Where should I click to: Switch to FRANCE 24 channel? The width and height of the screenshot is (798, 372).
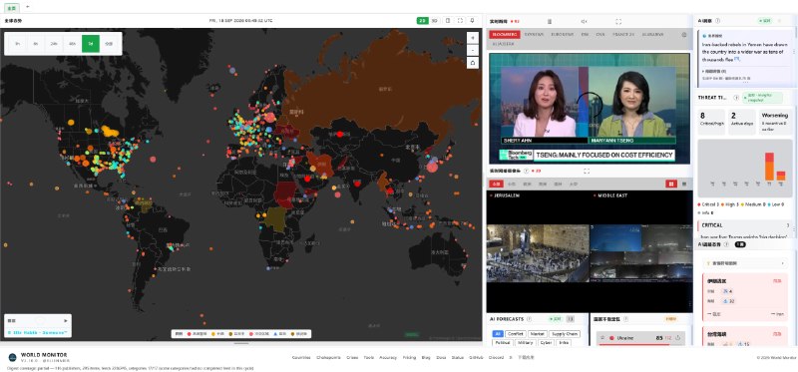(622, 35)
